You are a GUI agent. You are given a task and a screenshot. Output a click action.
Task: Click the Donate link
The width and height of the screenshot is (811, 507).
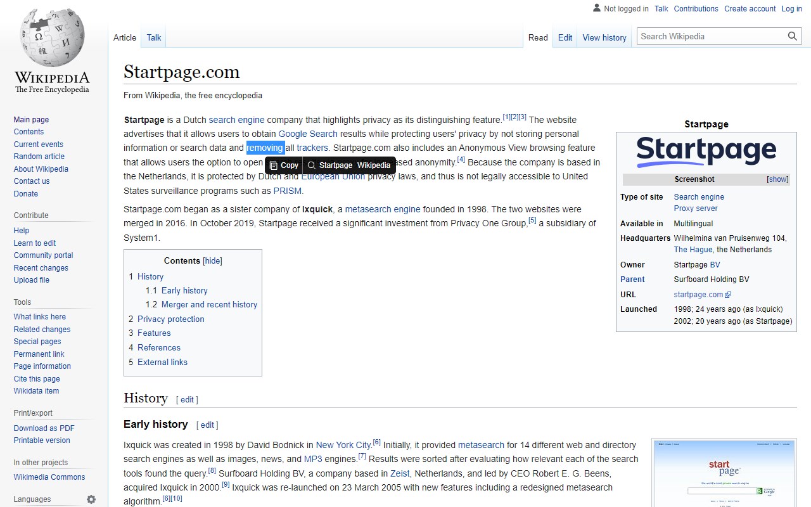coord(26,194)
